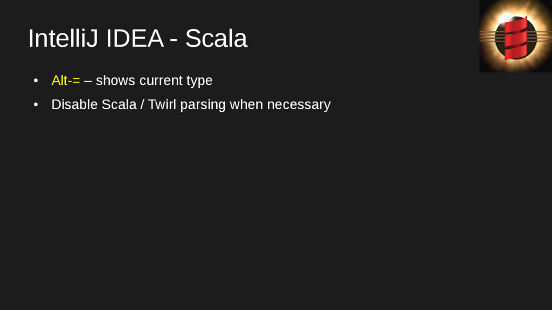
Task: Click the word Scala in the title
Action: pos(216,39)
